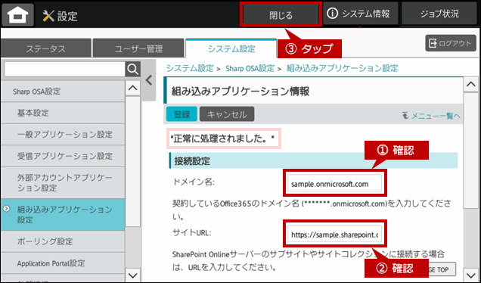Select 受信アプリケーション設定 in sidebar

coord(63,156)
